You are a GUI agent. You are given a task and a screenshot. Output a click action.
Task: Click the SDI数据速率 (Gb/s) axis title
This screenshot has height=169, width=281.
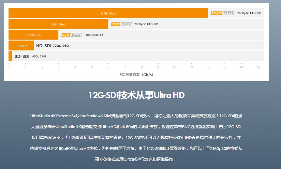pos(136,75)
